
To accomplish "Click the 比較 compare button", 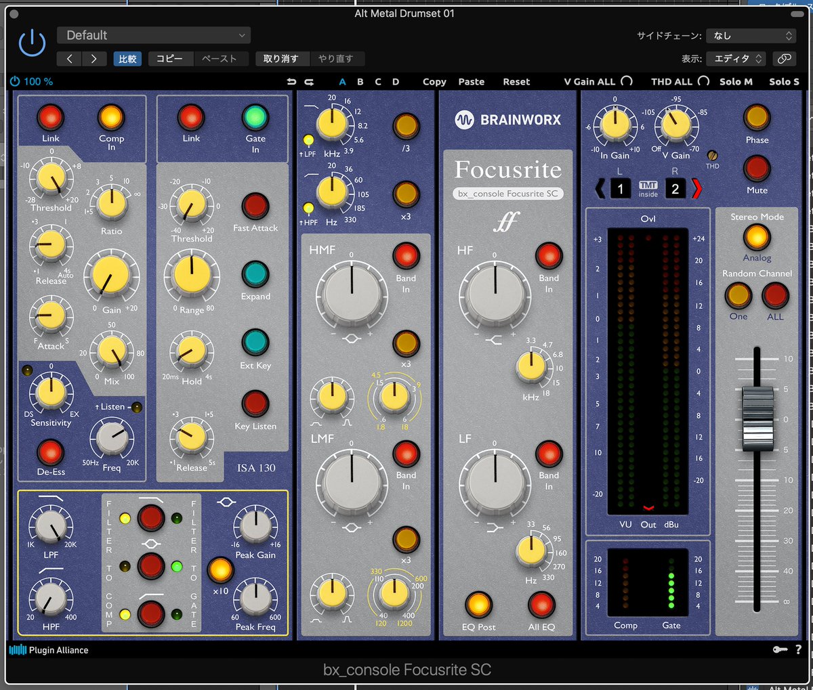I will click(127, 59).
